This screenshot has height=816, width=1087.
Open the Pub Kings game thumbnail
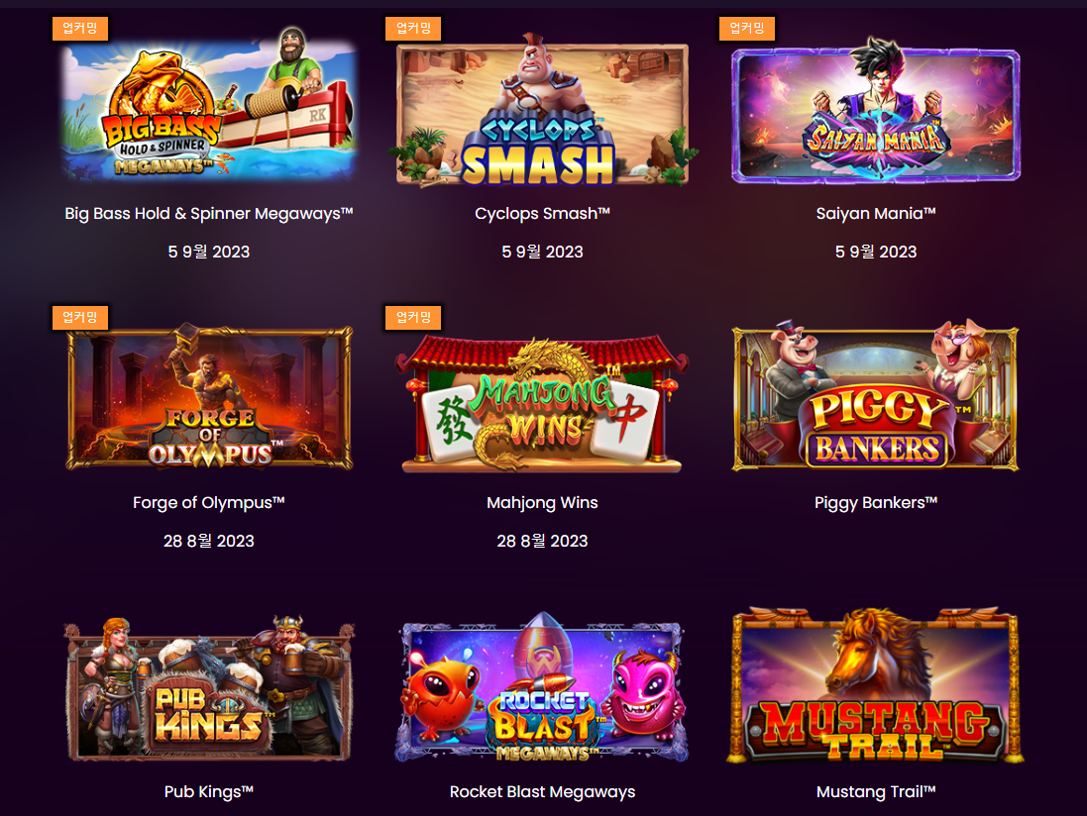tap(209, 688)
